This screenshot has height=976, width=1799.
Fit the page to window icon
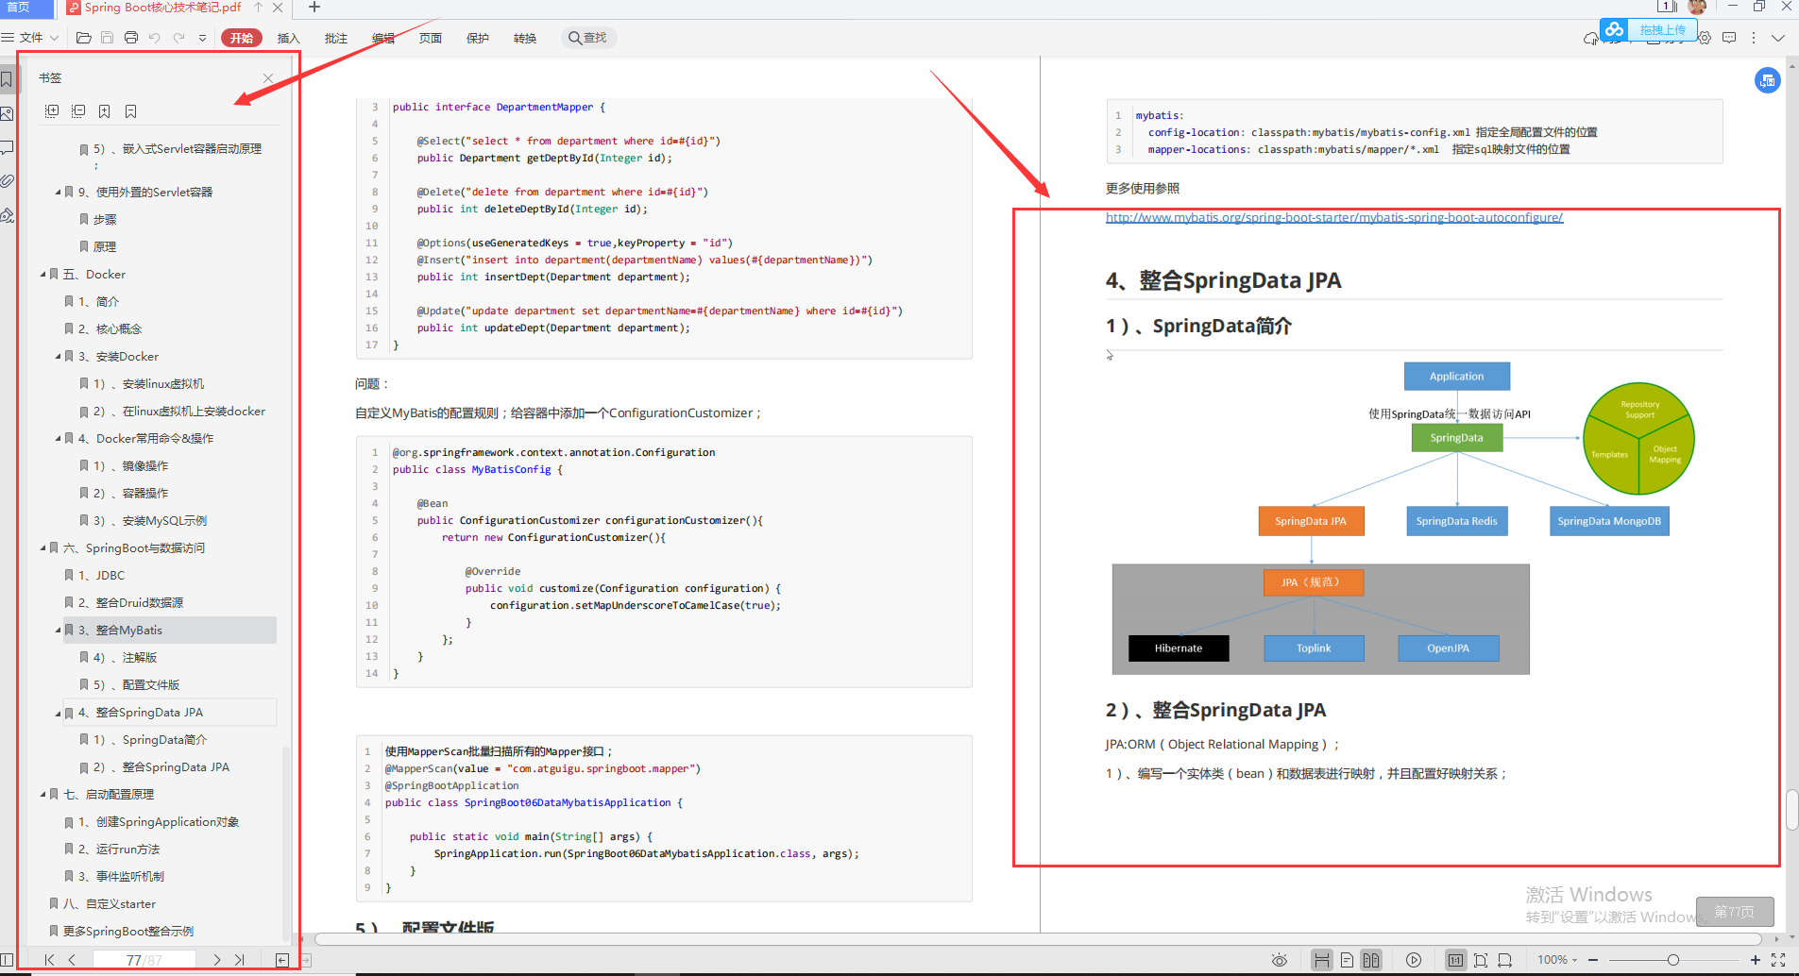[1481, 960]
